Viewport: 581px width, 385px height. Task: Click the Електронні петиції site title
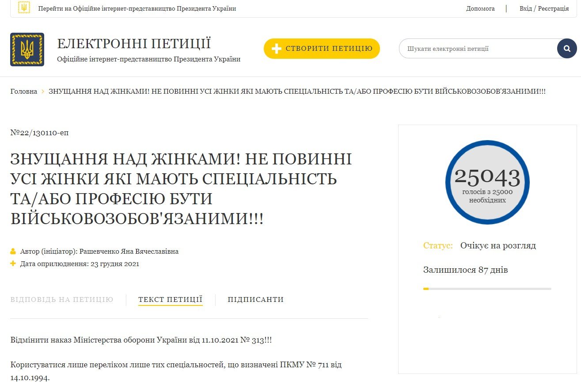(x=134, y=44)
